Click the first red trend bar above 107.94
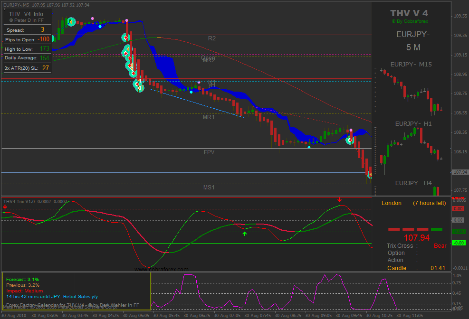 [x=394, y=229]
